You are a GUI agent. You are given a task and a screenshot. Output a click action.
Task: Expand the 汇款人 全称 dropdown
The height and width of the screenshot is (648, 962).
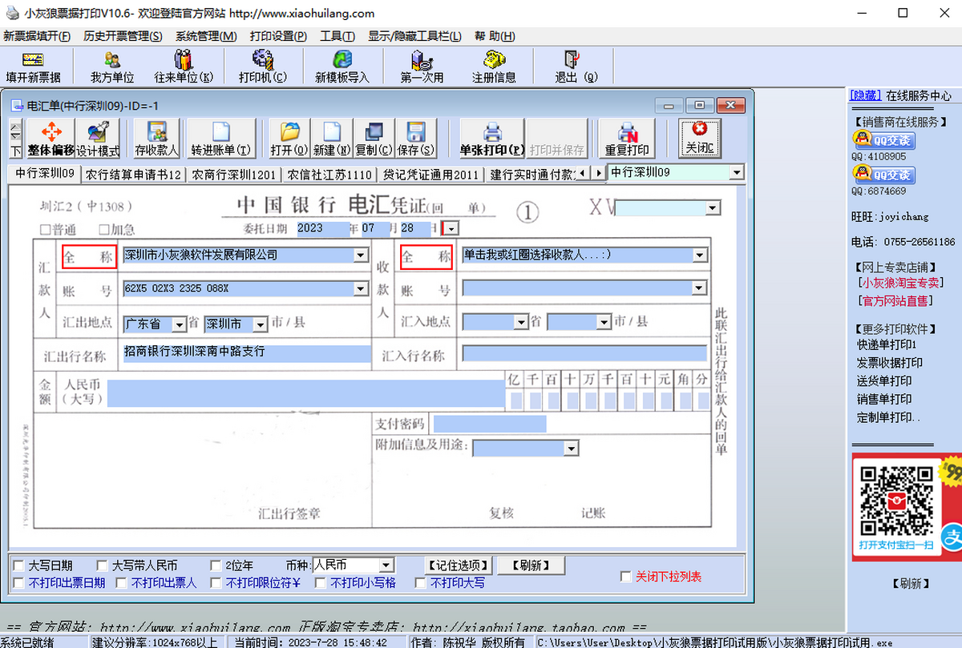click(361, 256)
